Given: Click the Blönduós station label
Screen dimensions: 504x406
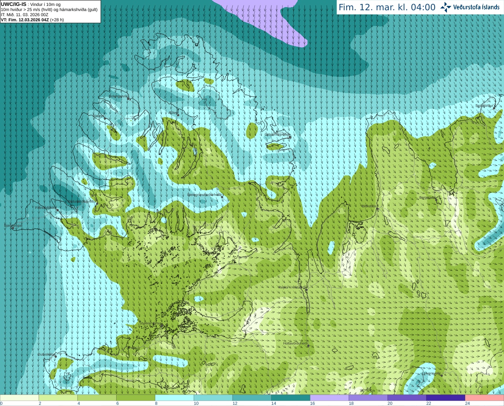Looking at the screenshot, I should pos(369,206).
